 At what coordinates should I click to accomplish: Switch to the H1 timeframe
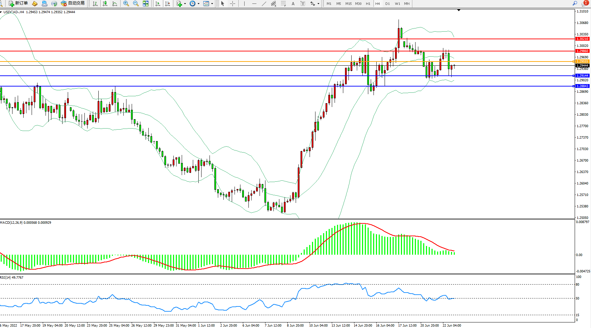point(368,3)
